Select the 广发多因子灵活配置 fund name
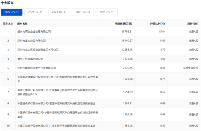 (x=56, y=126)
